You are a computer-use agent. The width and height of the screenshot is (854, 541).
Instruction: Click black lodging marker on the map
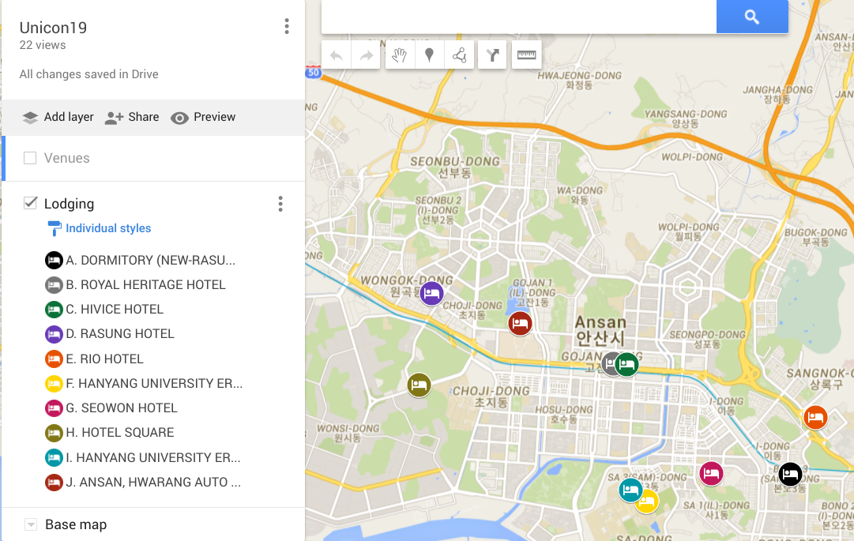coord(790,474)
